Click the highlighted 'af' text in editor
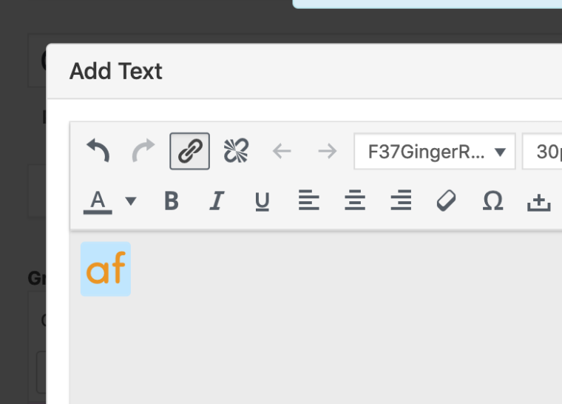The image size is (562, 404). pos(106,269)
